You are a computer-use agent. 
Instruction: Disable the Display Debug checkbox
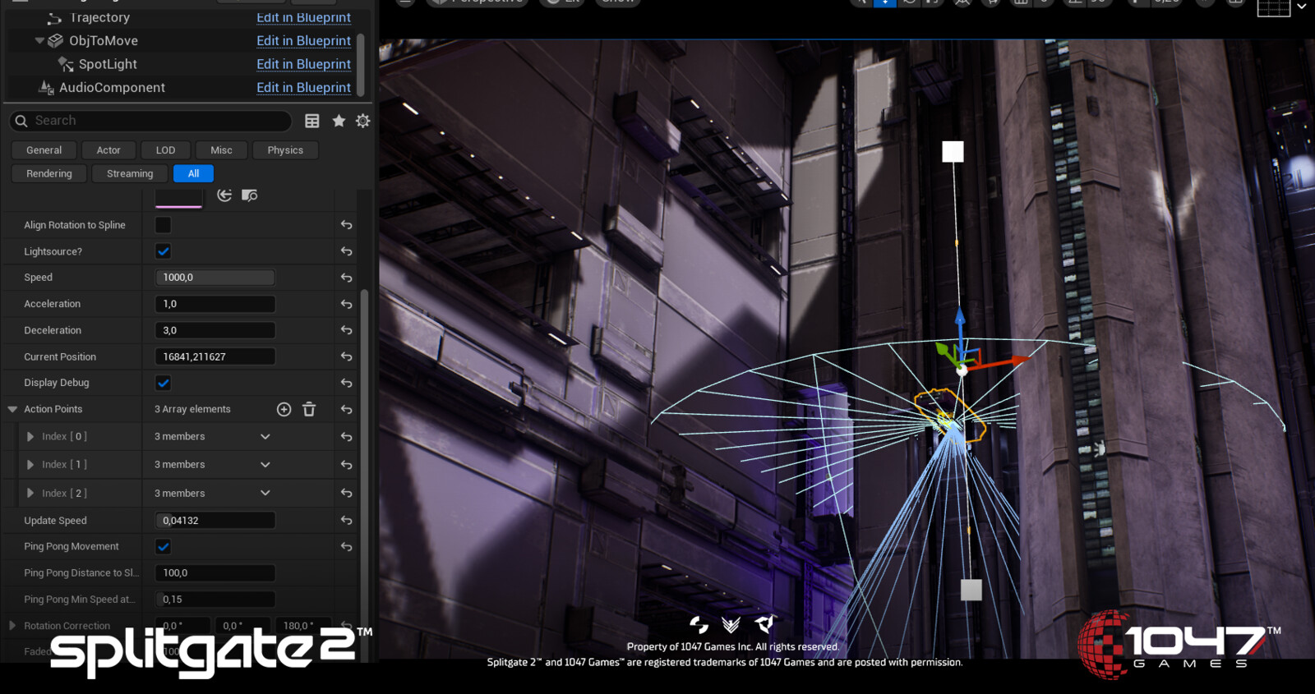coord(163,383)
